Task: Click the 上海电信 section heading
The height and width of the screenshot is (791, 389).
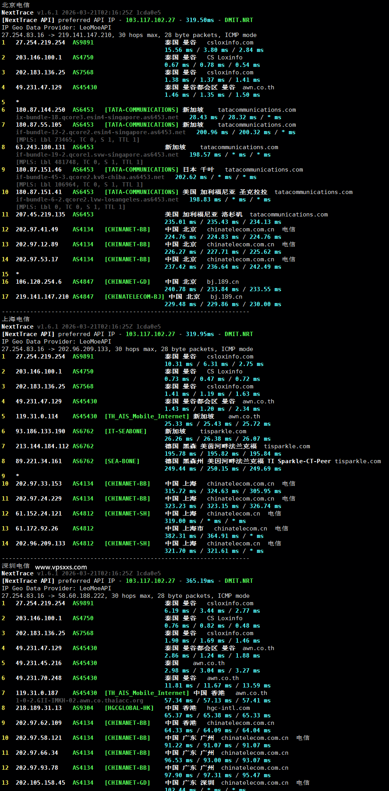Action: click(15, 319)
